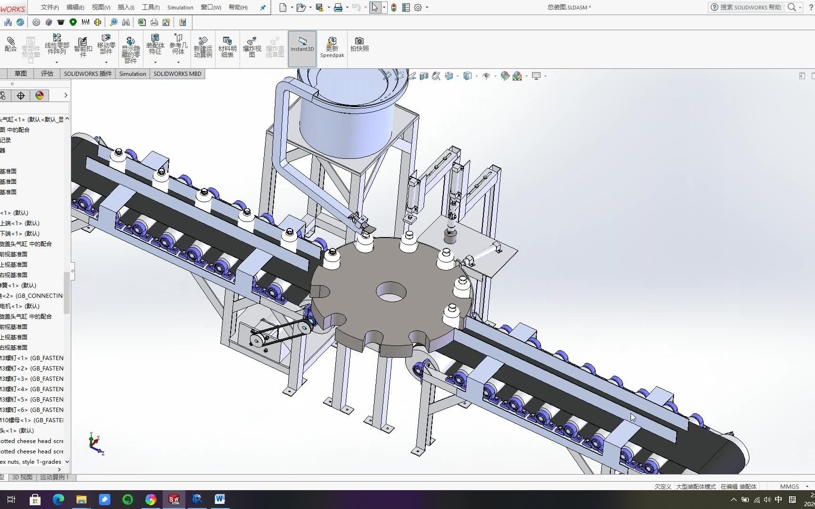Expand dropdown under Linear Component Pattern
The width and height of the screenshot is (815, 509).
pos(57,62)
